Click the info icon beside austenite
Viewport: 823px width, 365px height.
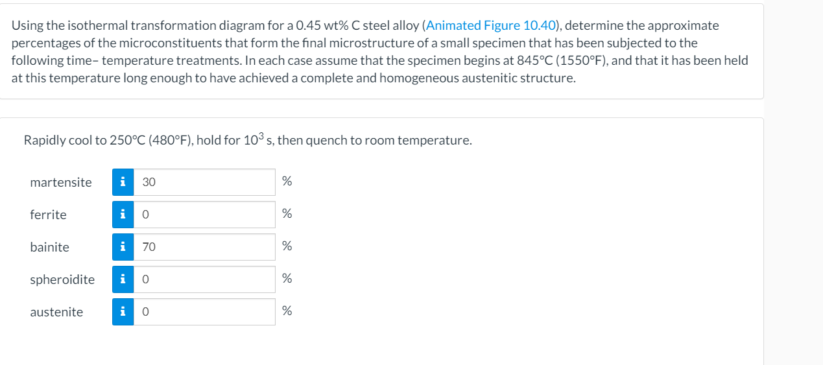(x=123, y=312)
